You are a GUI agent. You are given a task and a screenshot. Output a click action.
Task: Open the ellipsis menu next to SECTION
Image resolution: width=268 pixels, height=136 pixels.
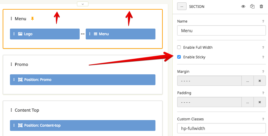pyautogui.click(x=182, y=6)
